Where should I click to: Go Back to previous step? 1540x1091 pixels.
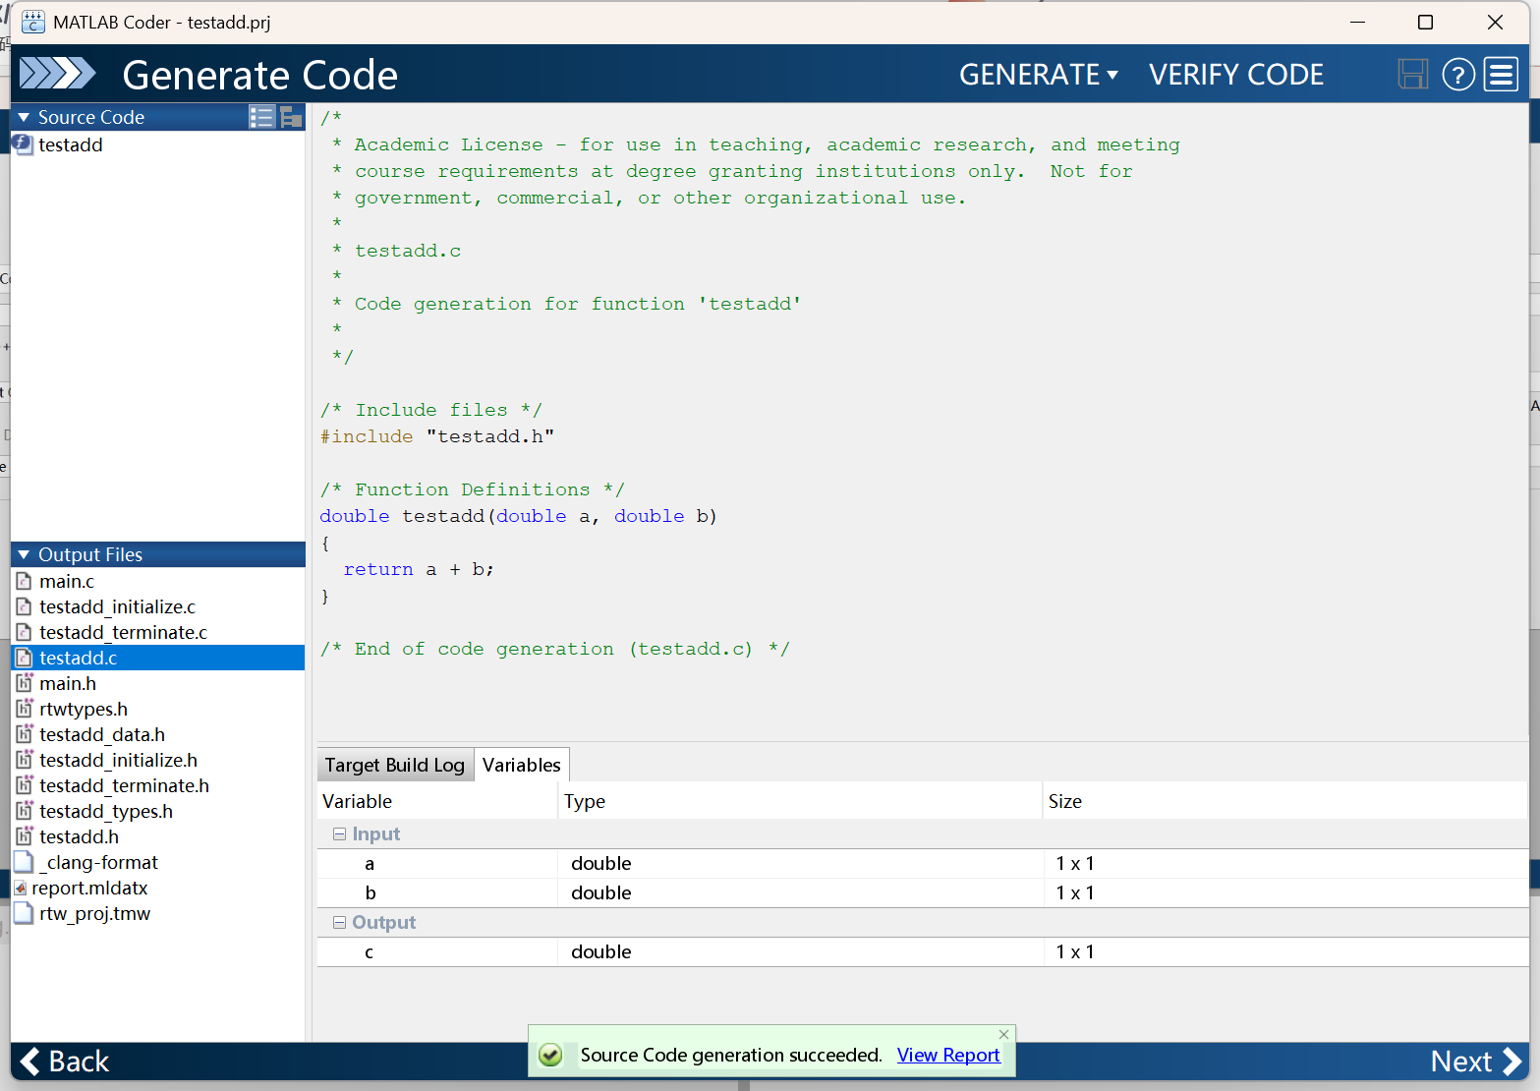(65, 1062)
